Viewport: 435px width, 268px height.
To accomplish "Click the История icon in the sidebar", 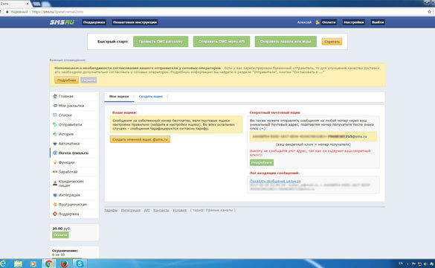I will click(x=55, y=134).
